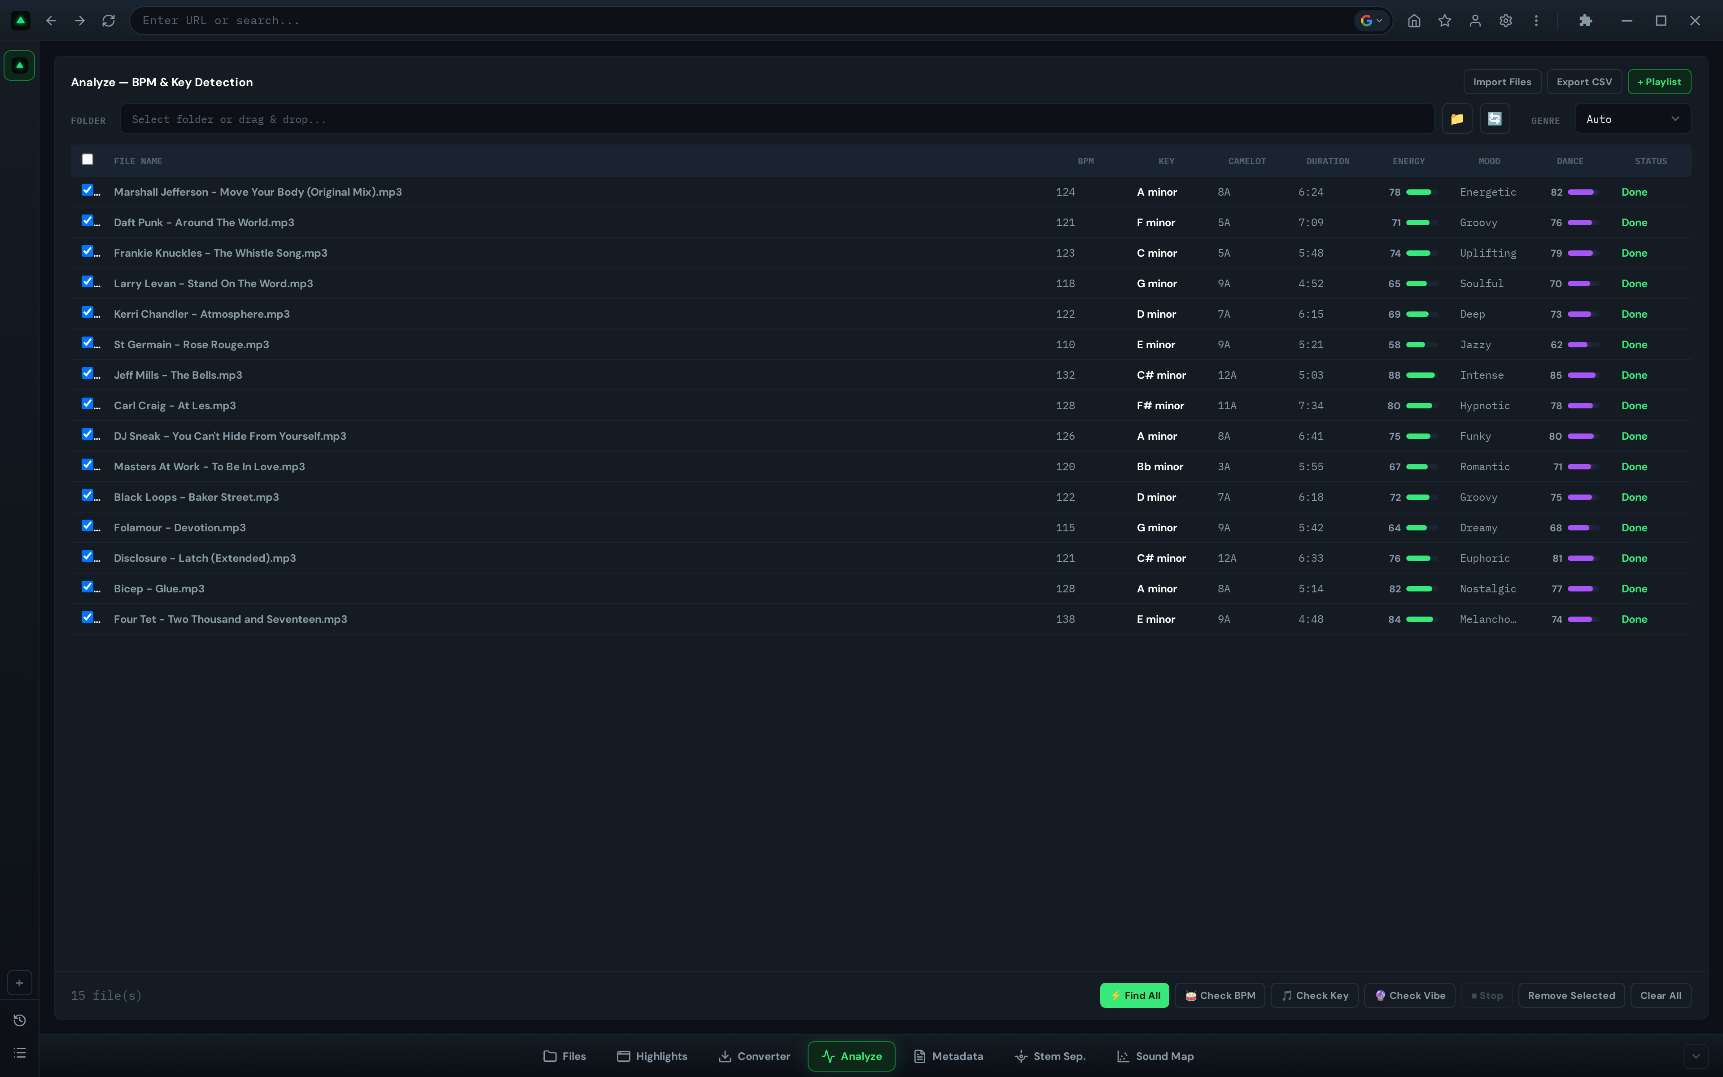Select the Analyze tab

[x=852, y=1056]
